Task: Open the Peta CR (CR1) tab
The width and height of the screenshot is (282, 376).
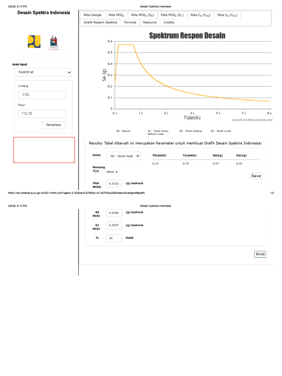Action: pos(227,15)
